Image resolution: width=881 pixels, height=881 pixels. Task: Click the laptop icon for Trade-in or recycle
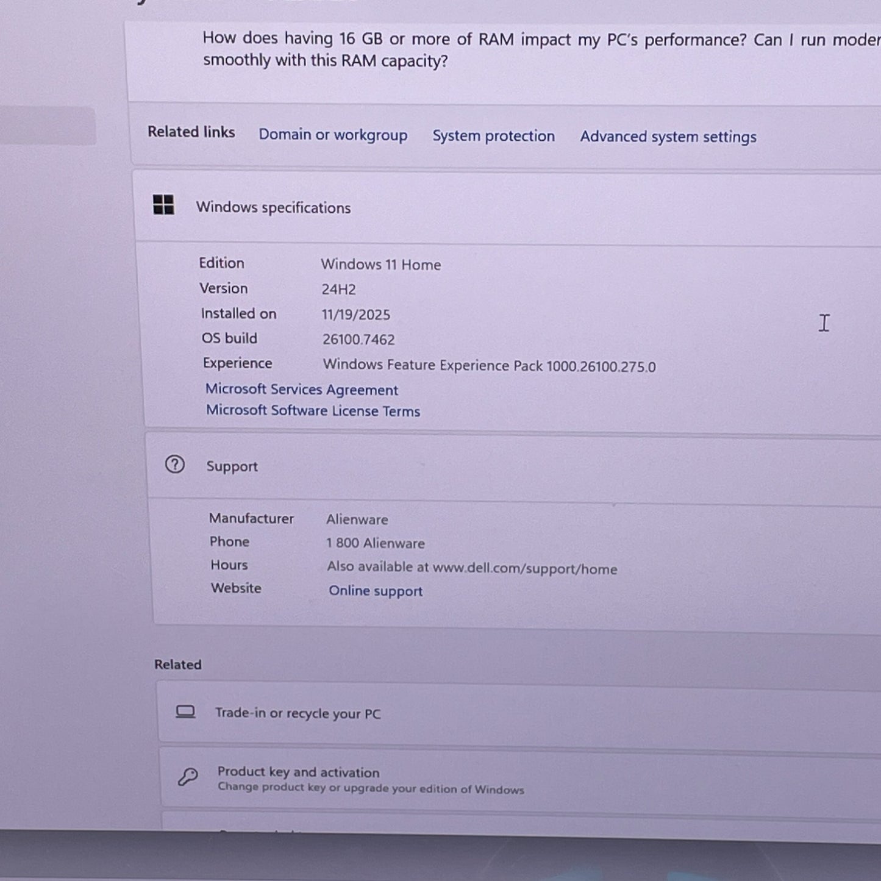(x=185, y=712)
